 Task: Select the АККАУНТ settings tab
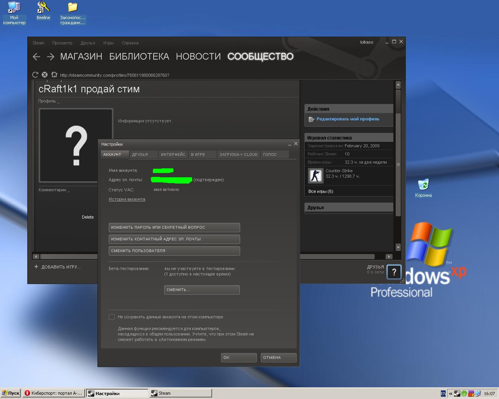pos(115,155)
